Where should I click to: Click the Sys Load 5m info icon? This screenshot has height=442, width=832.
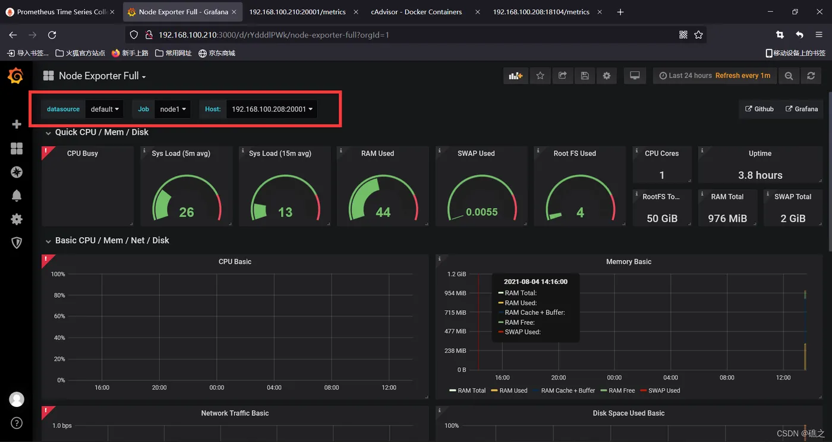(144, 151)
